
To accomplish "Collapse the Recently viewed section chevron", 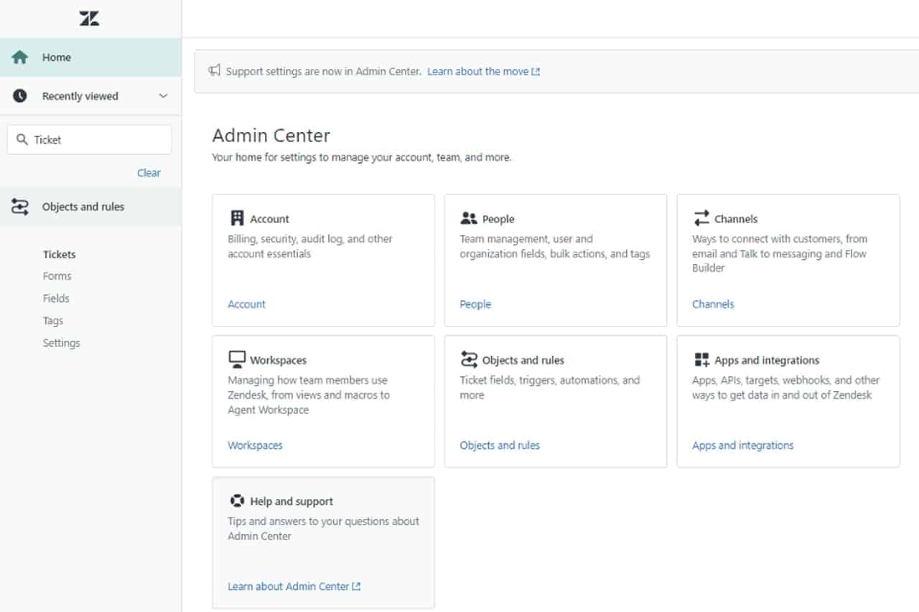I will [x=163, y=95].
